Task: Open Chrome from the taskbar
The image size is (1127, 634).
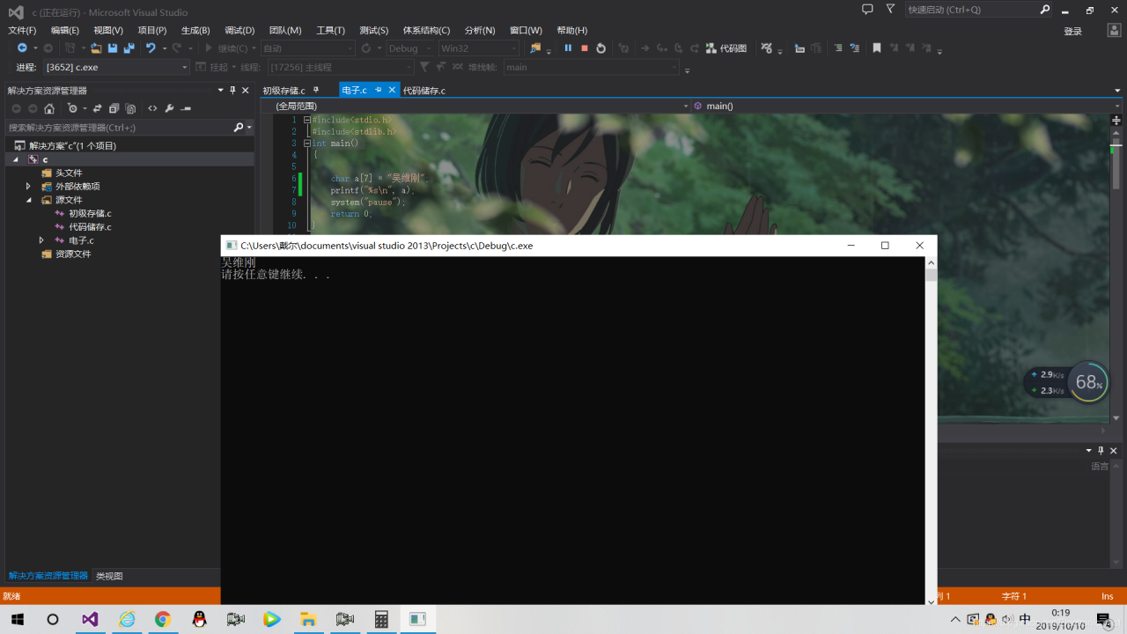Action: 162,619
